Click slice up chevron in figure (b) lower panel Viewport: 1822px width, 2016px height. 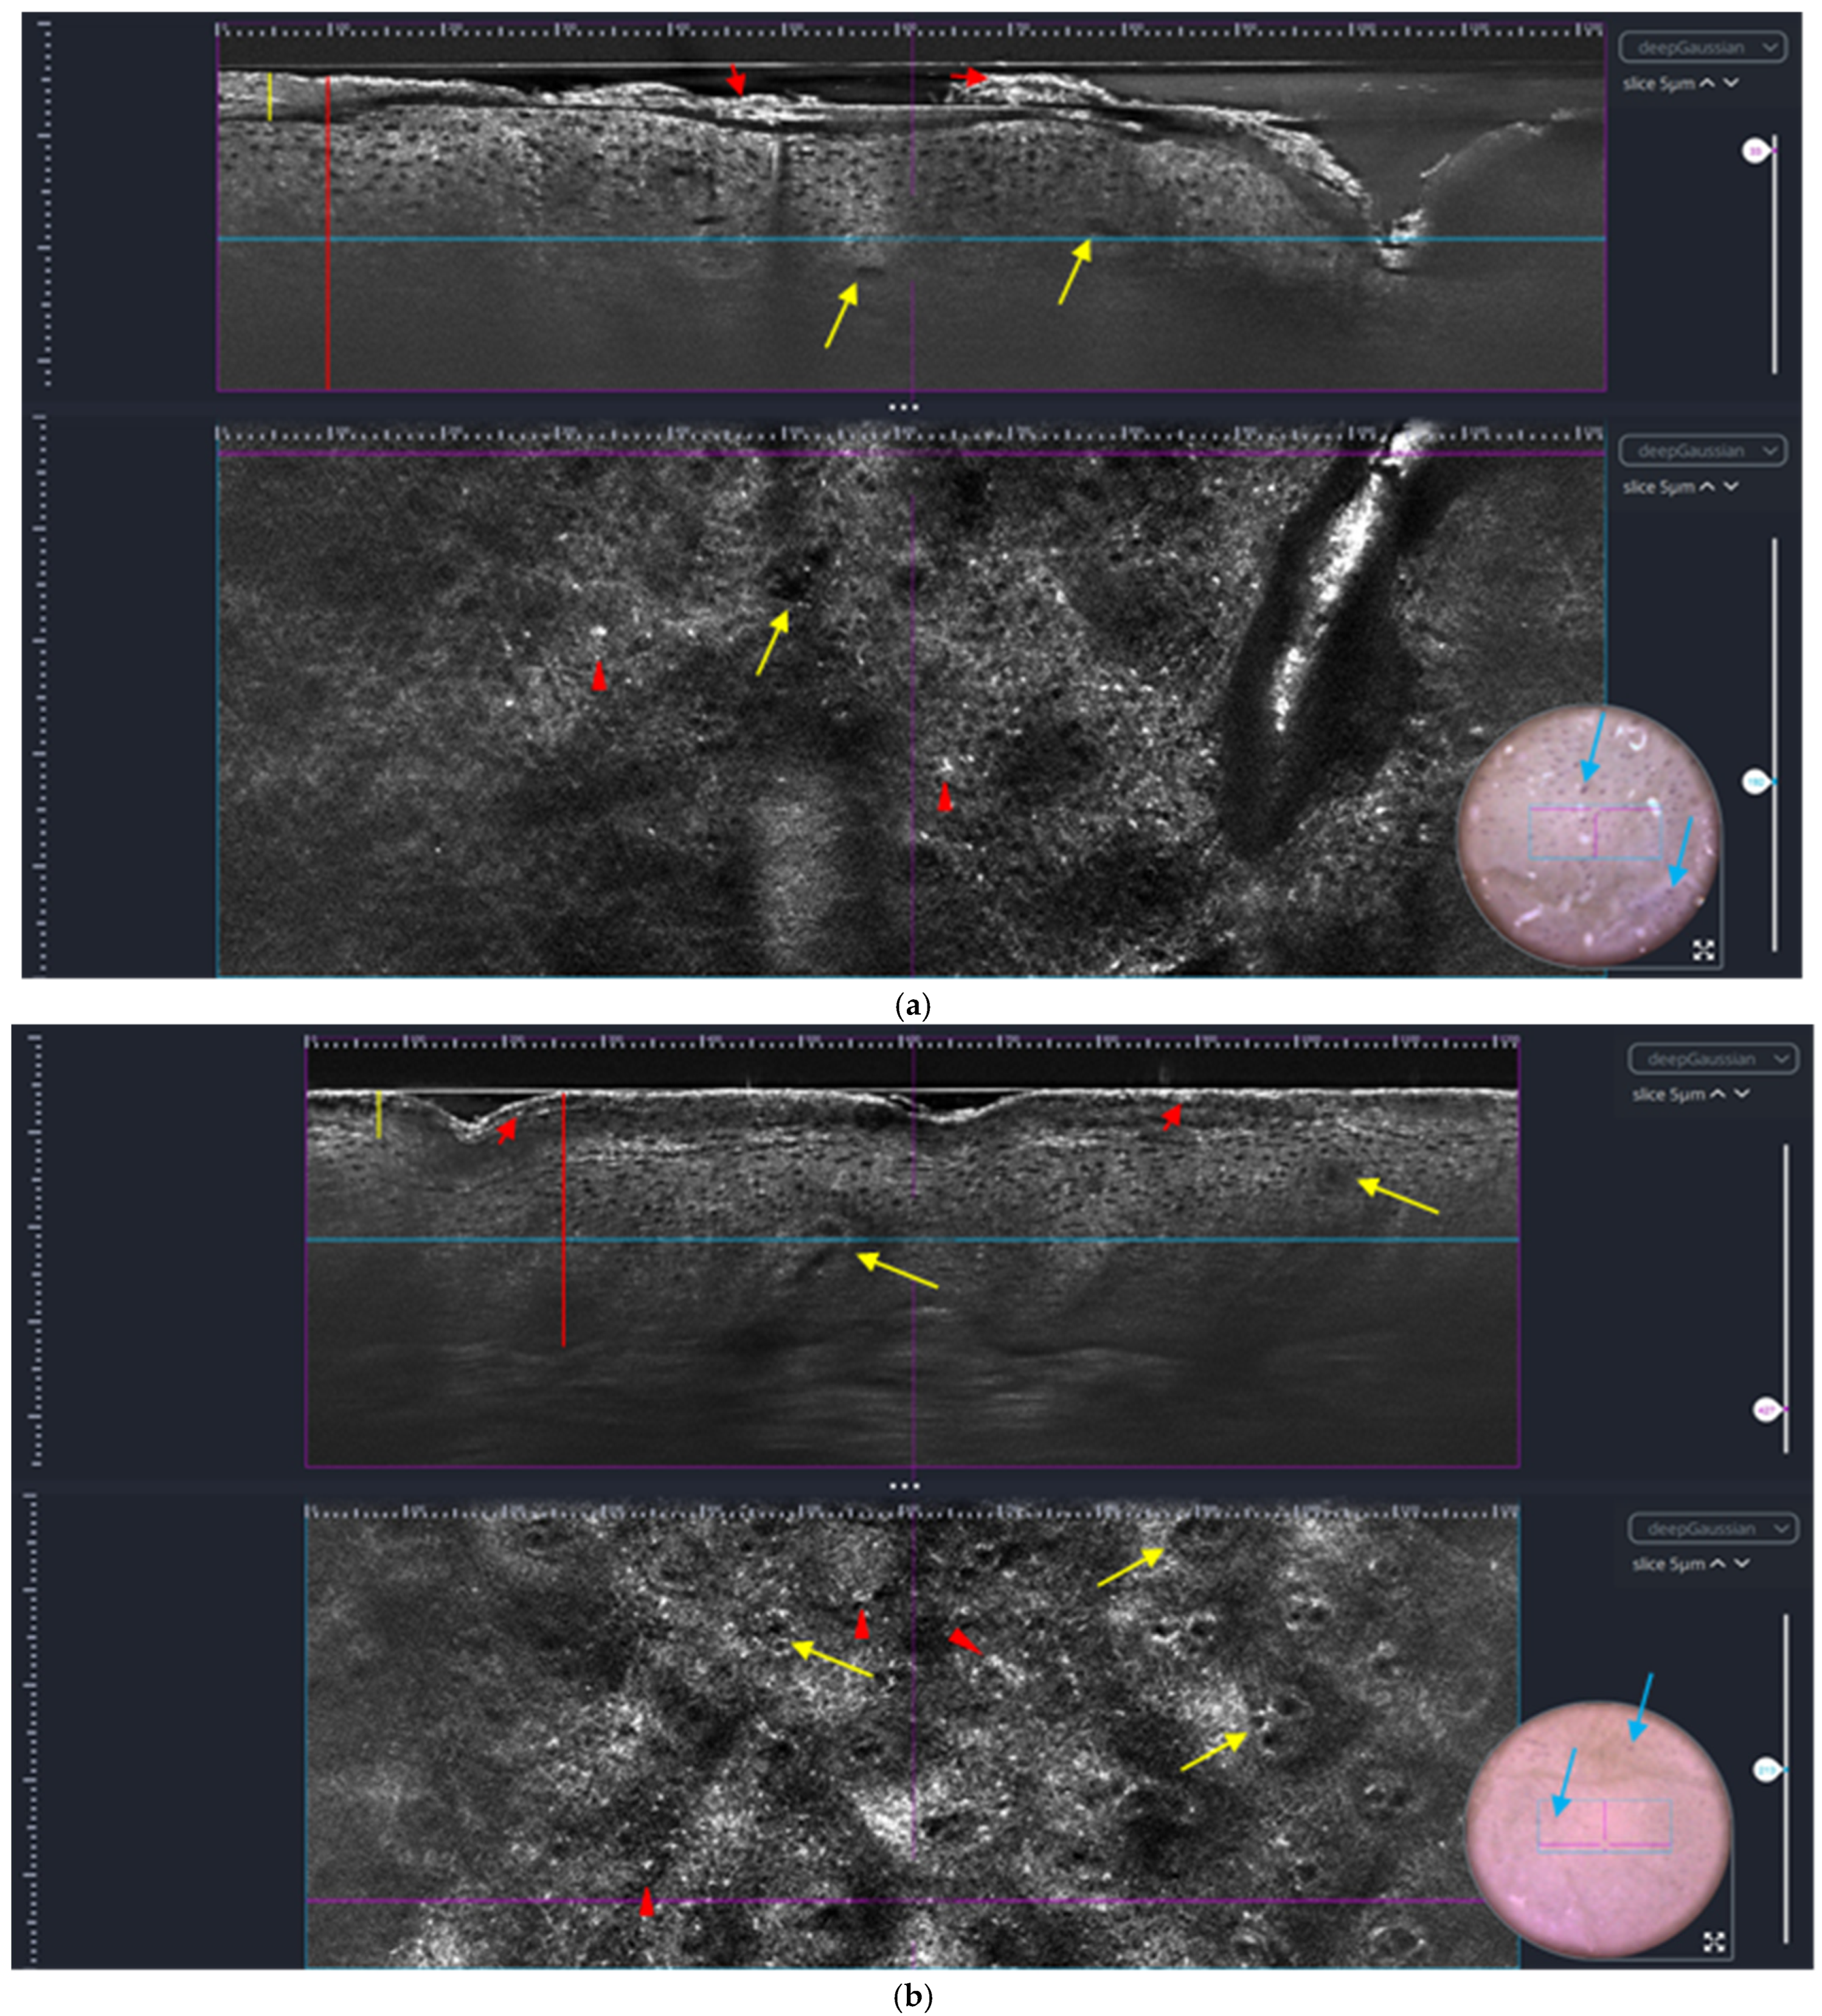(1718, 1564)
